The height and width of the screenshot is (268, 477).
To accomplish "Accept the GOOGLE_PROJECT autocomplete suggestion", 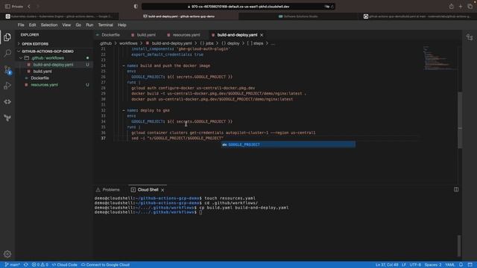I will tap(288, 144).
